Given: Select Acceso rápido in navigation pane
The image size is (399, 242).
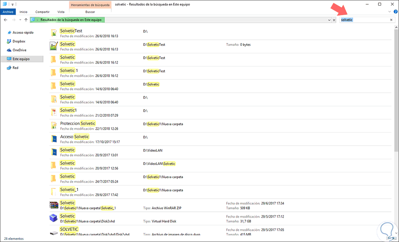Looking at the screenshot, I should click(23, 32).
